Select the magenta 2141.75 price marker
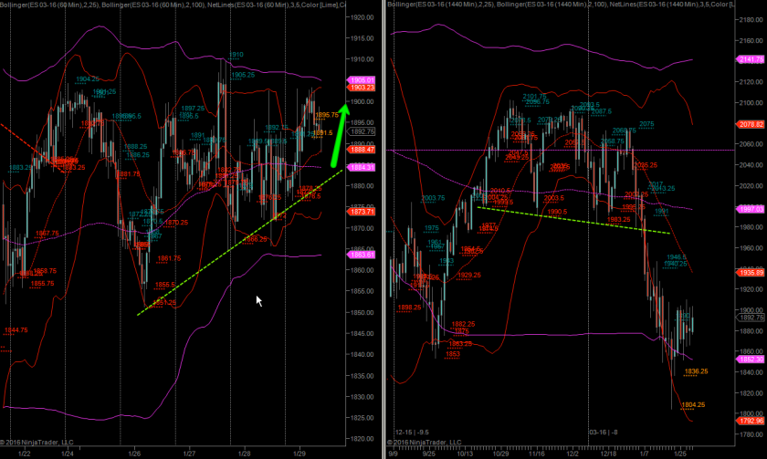The width and height of the screenshot is (767, 459). (751, 59)
